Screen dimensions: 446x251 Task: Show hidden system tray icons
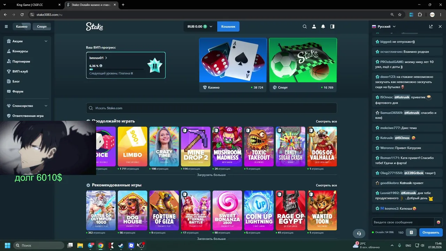point(392,245)
